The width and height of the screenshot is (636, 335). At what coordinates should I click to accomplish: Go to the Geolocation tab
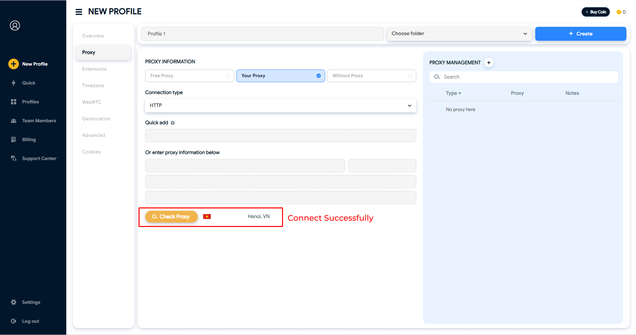[96, 119]
